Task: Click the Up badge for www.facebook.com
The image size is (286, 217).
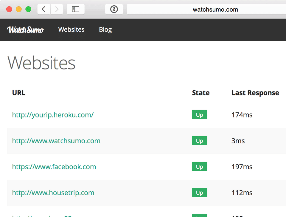Action: coord(199,167)
